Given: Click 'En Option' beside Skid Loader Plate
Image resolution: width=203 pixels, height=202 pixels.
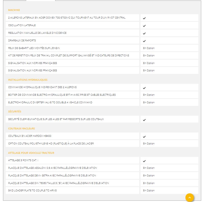Looking at the screenshot, I should tap(149, 191).
